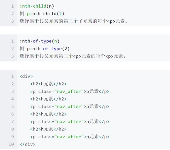
Task: Click the sentence '选择属于其父元素第二个<p>元素的每个<p>元素。'
Action: pos(73,56)
